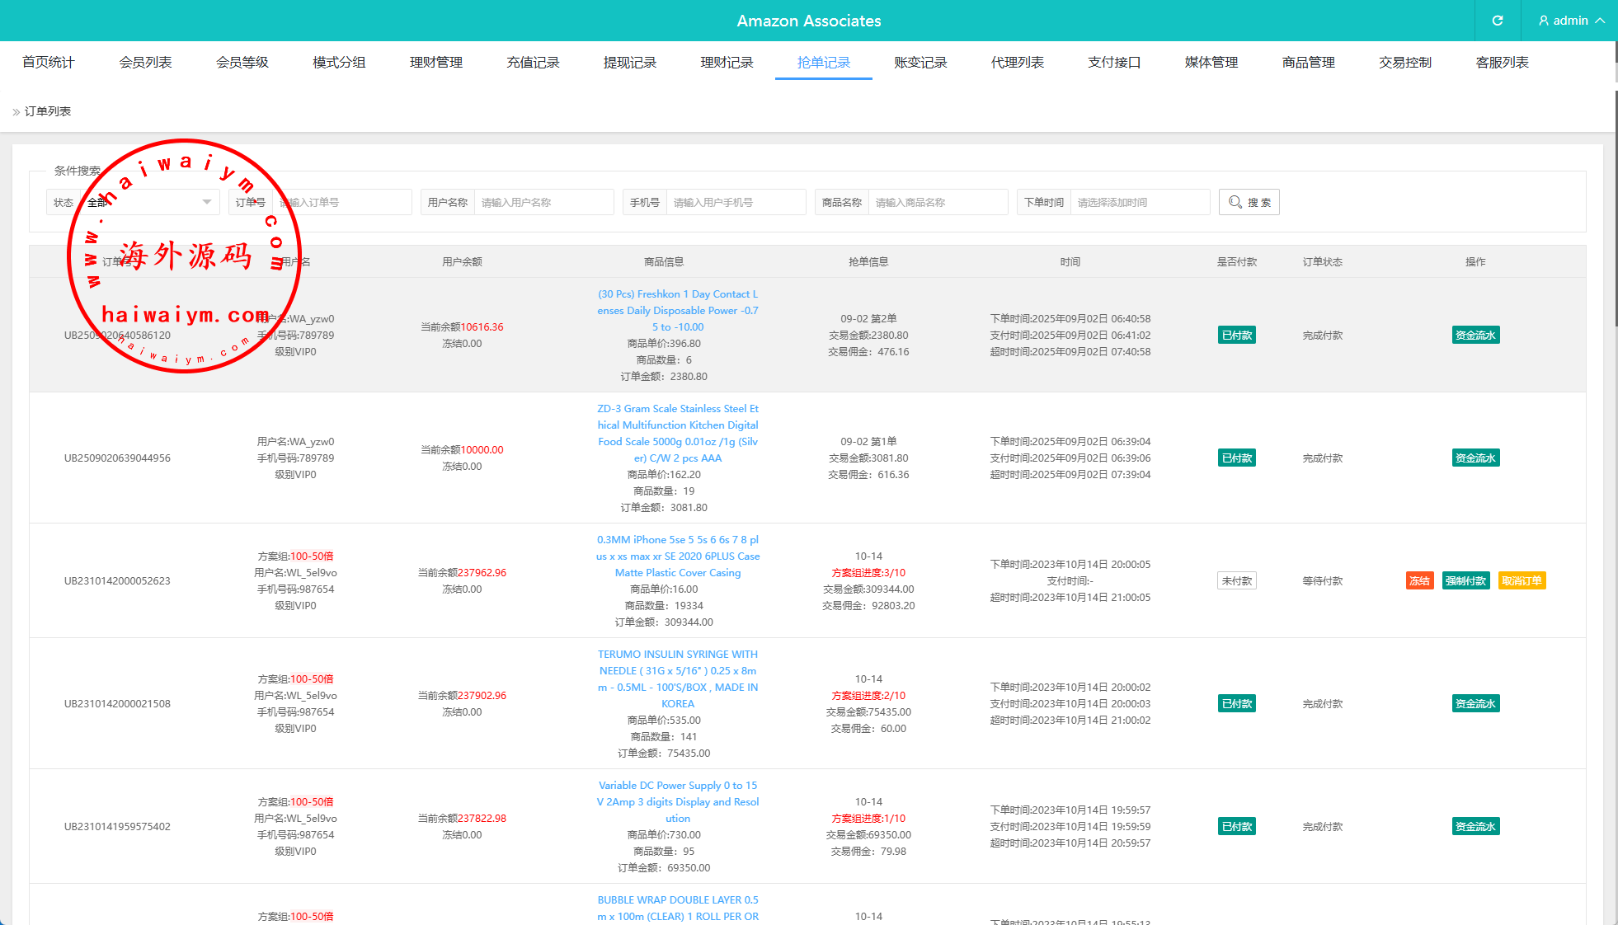Switch to the 会员列表 tab
Viewport: 1618px width, 925px height.
(145, 63)
